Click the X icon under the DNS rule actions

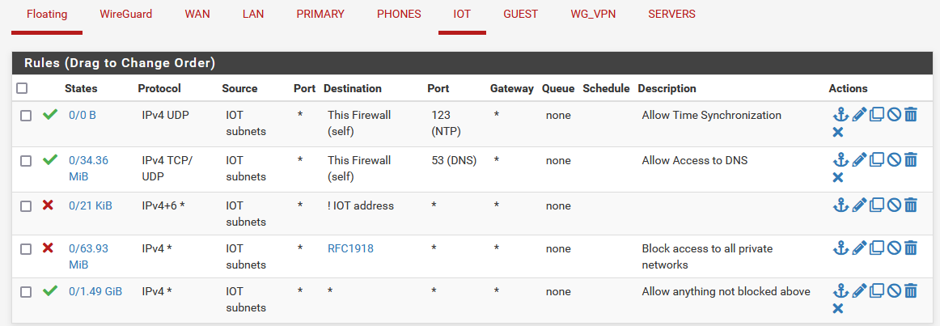coord(838,177)
